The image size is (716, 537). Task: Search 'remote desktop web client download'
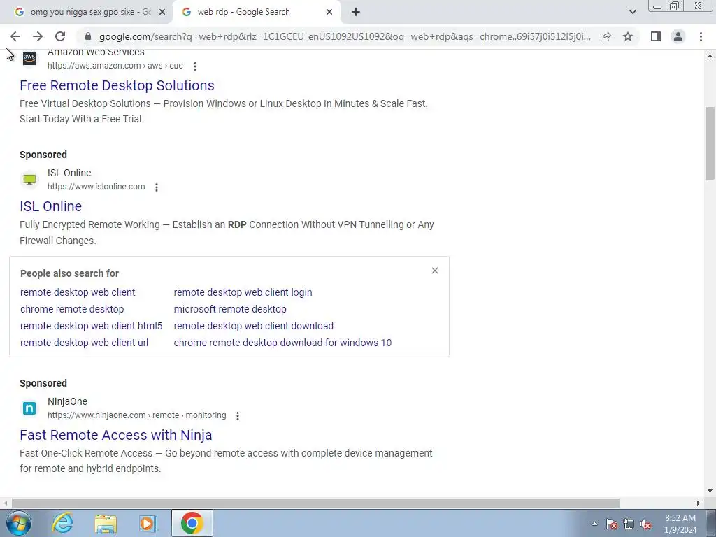[253, 326]
